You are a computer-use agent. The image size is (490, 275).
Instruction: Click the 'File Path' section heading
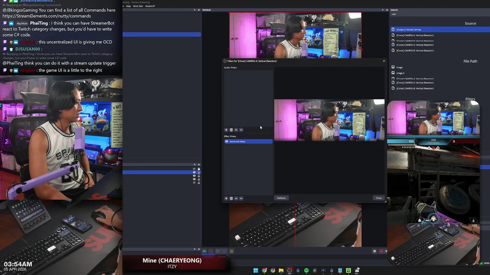(470, 61)
